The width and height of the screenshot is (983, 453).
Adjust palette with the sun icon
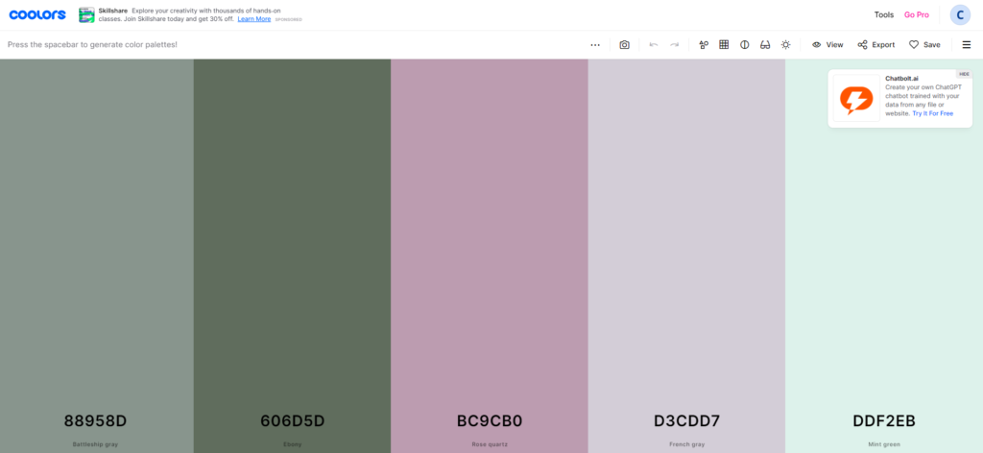[785, 45]
